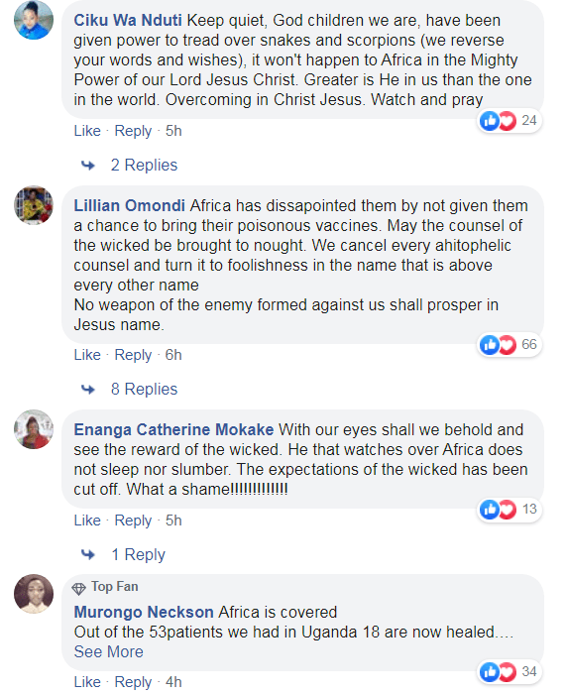The image size is (566, 694).
Task: Click Ciku Wa Nduti's profile picture
Action: [x=34, y=21]
